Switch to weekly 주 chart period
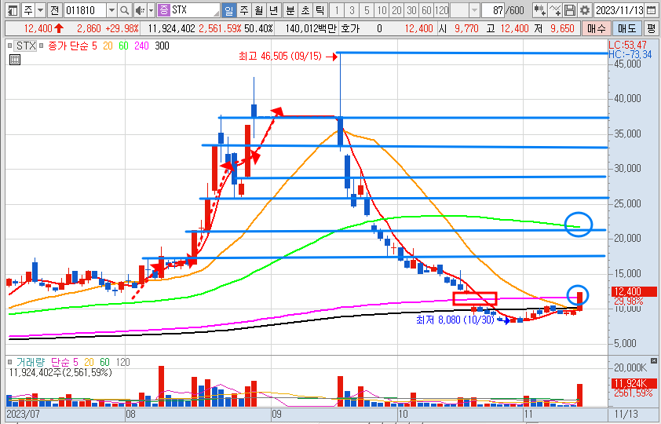 (244, 10)
